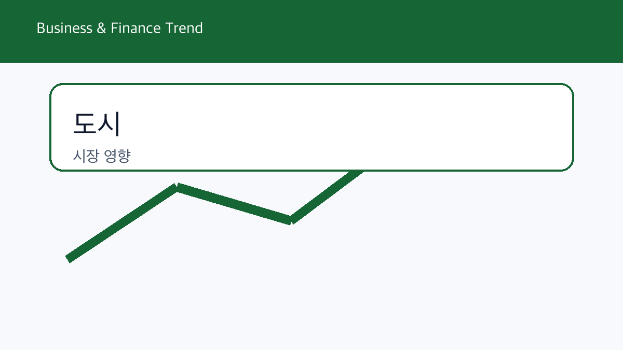Click the trough vertex of the trend line

pyautogui.click(x=291, y=220)
